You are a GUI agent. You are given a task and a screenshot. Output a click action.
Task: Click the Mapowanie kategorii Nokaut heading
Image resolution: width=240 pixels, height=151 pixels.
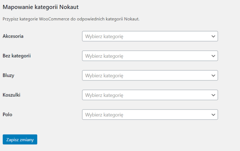coord(43,7)
